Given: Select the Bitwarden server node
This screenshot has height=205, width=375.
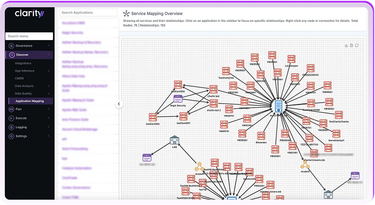Looking at the screenshot, I should point(261,136).
